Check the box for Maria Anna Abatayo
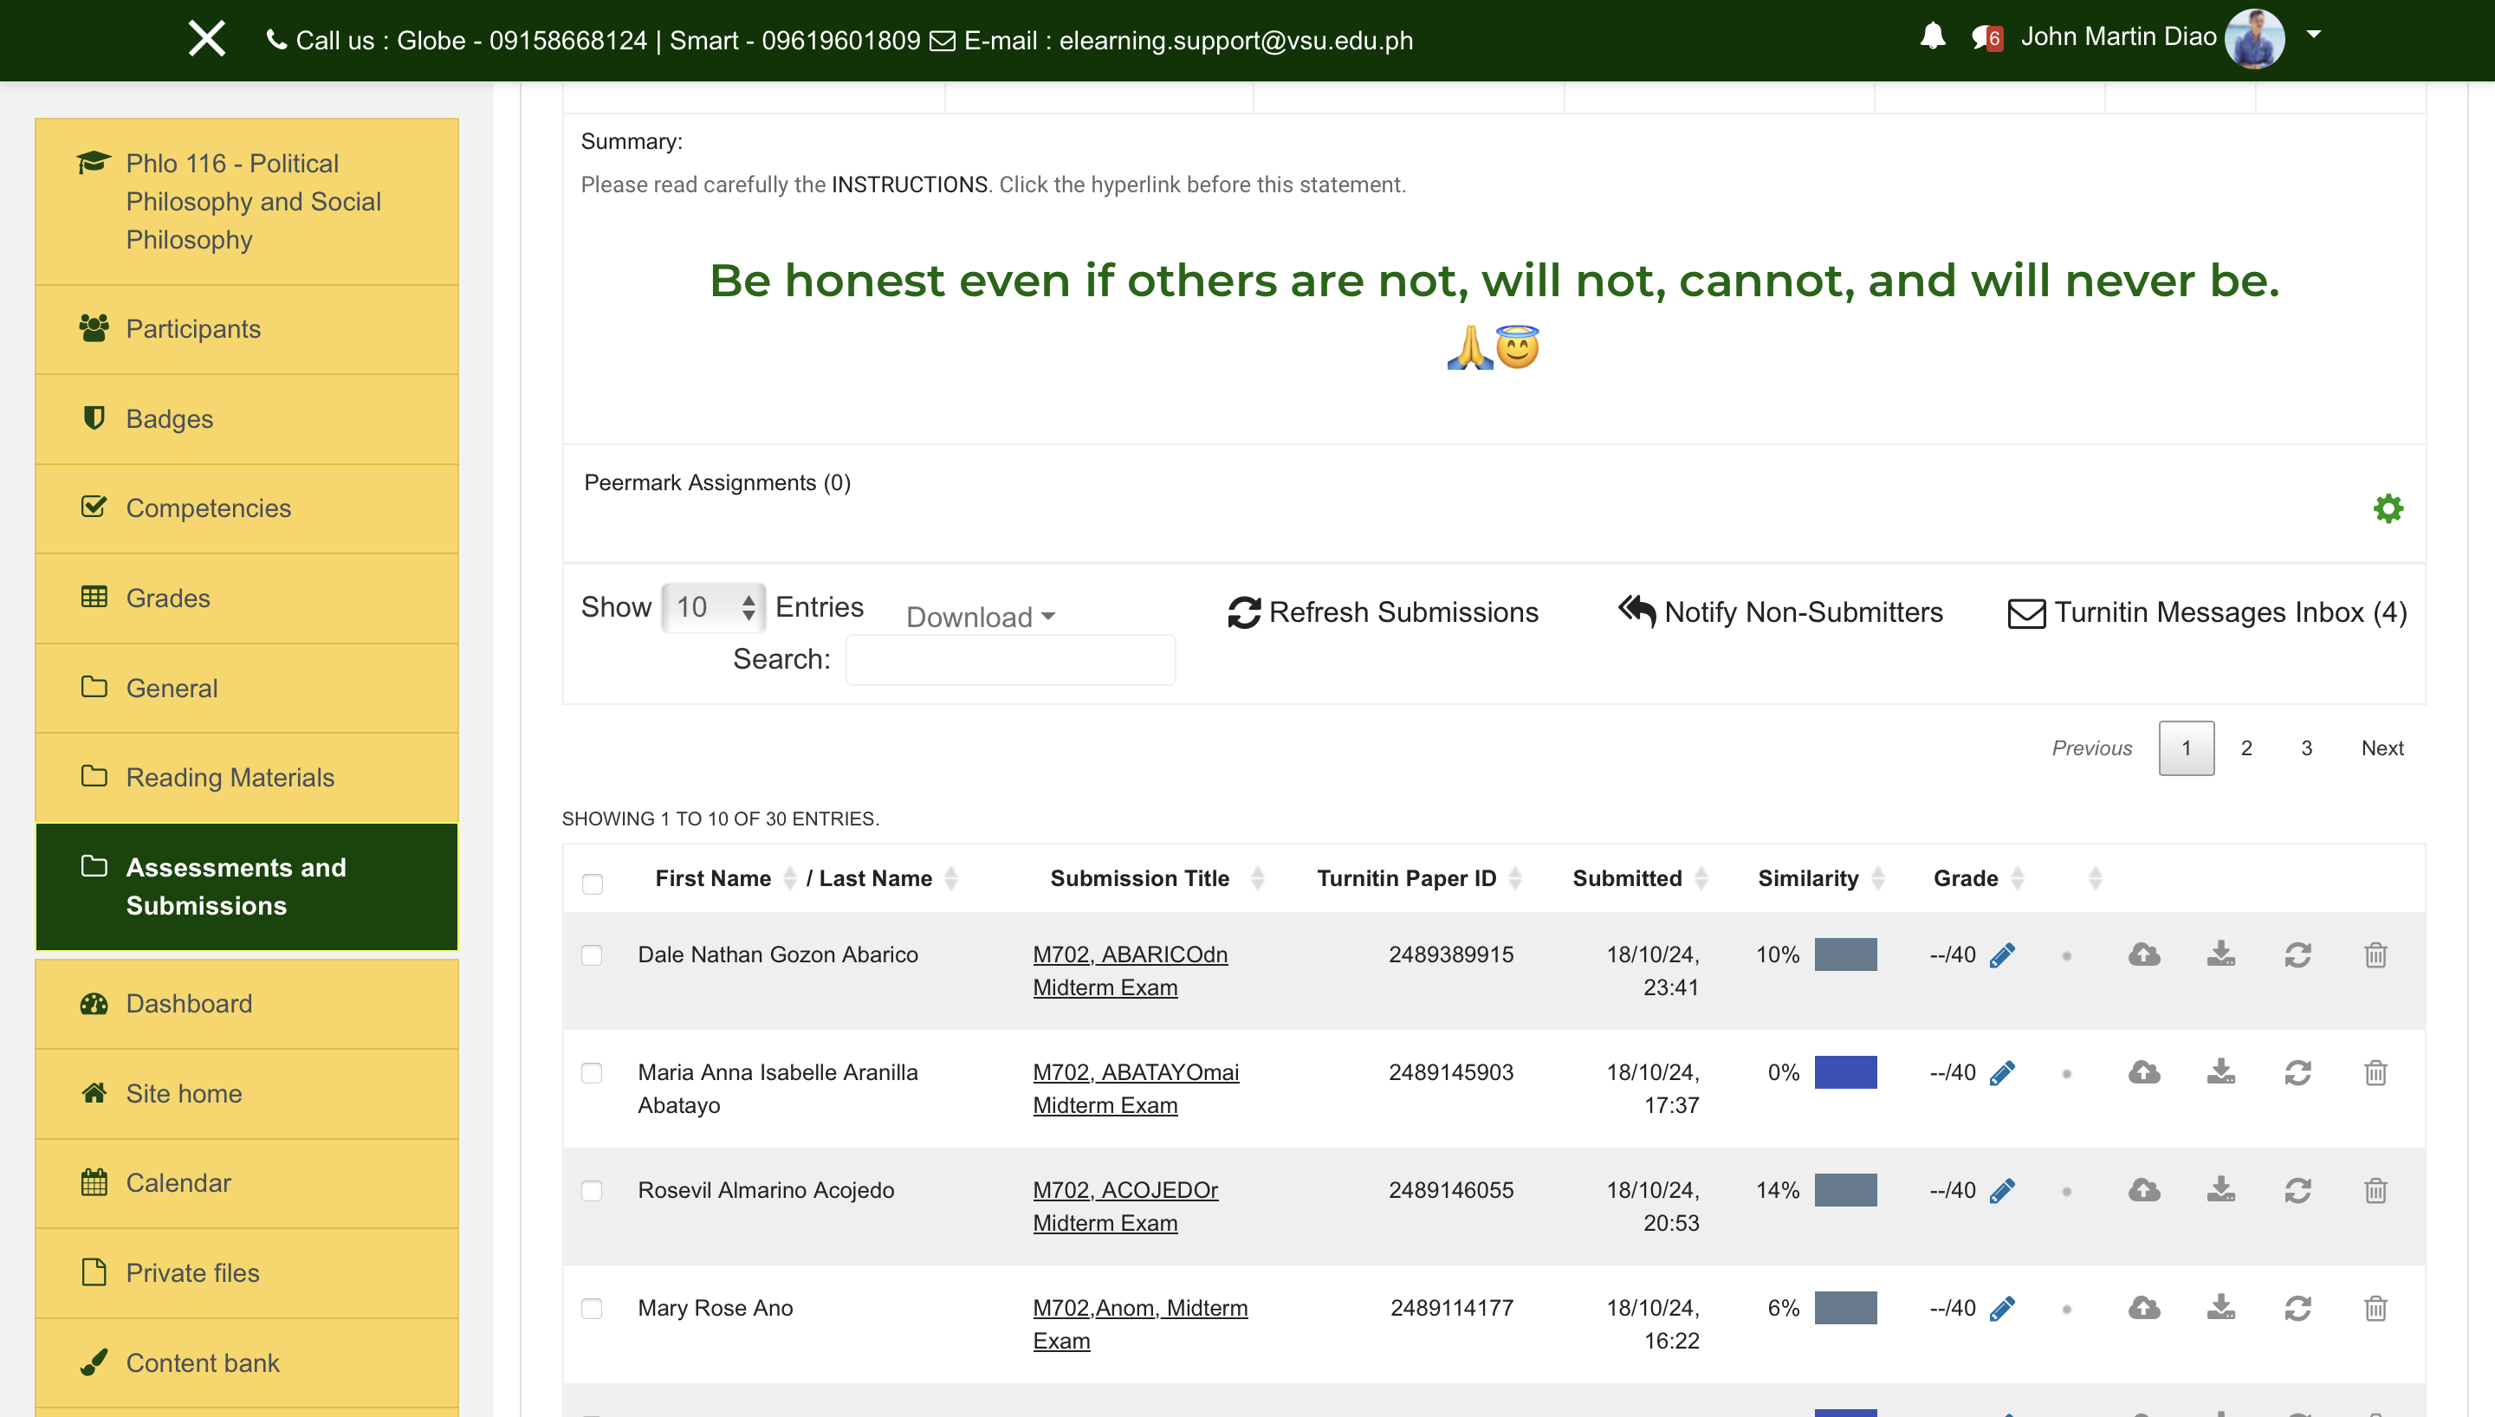The height and width of the screenshot is (1417, 2495). click(592, 1072)
